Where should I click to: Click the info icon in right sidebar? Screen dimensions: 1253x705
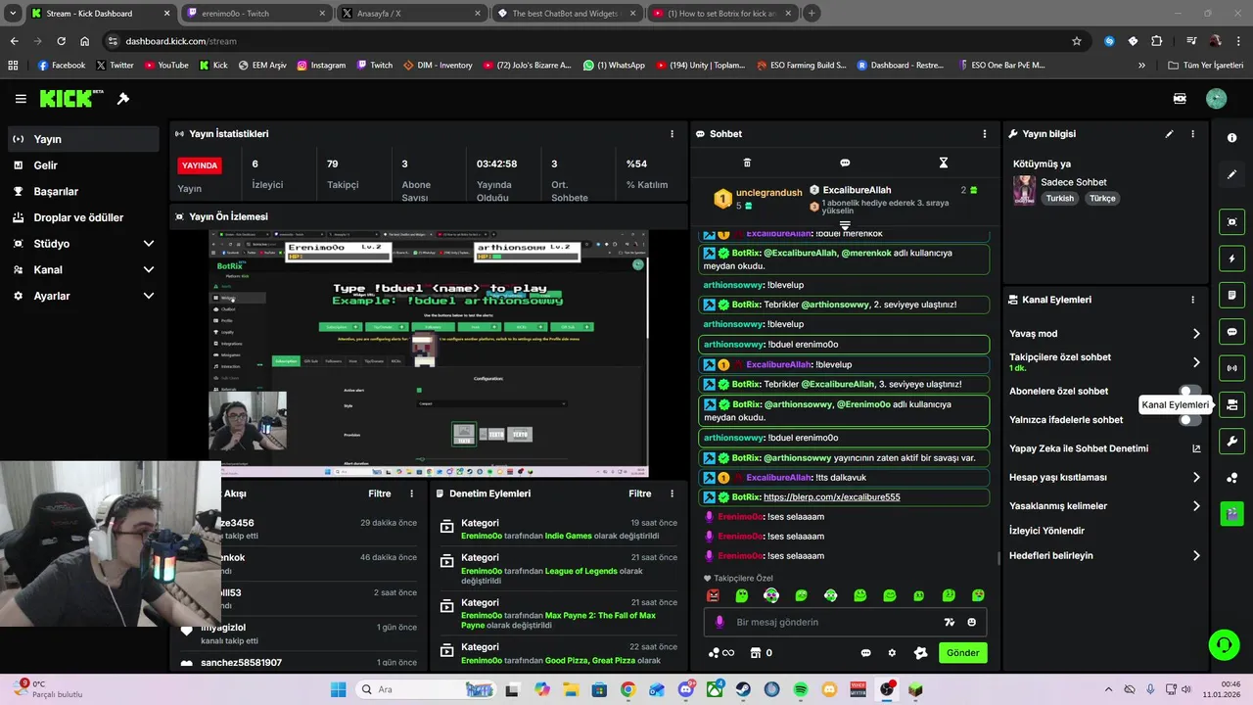click(x=1231, y=138)
